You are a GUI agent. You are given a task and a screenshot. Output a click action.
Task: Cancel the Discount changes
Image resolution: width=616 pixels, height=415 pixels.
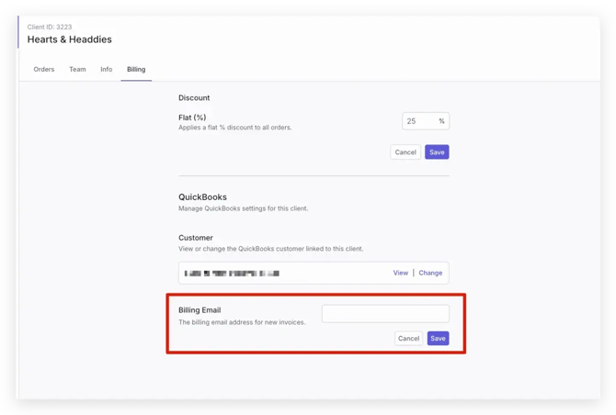405,152
